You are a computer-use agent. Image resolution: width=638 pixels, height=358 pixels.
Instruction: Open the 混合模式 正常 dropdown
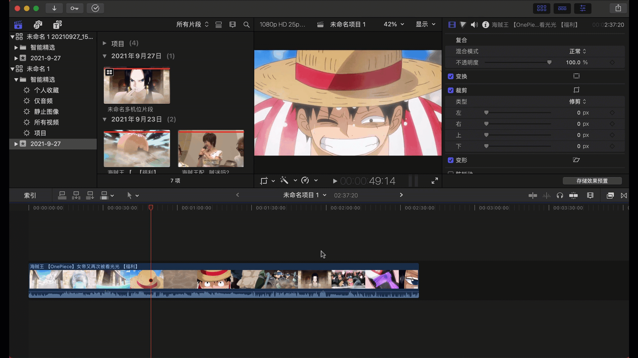click(578, 51)
